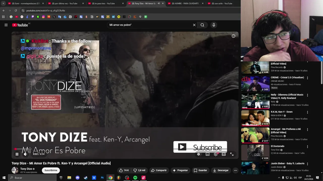Share the video via Compartir
Image resolution: width=323 pixels, height=181 pixels.
[x=159, y=170]
